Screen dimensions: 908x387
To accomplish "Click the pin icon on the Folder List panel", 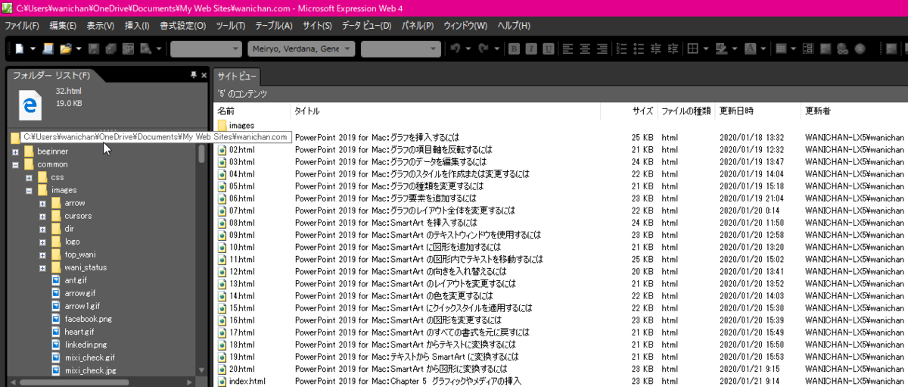I will pos(193,75).
